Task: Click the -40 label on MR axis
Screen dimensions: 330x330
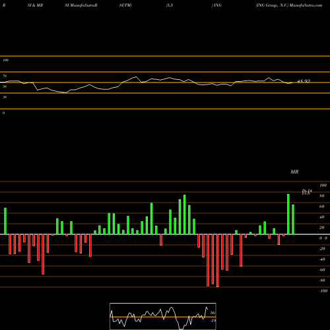Action: coord(322,259)
